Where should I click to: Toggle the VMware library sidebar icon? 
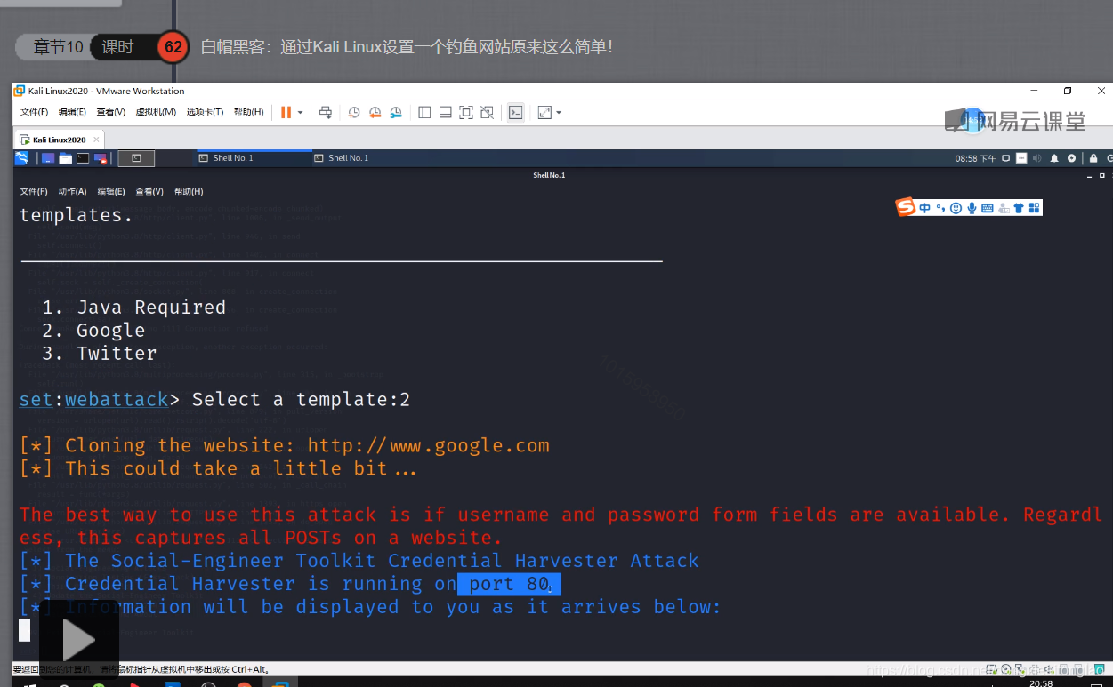[x=424, y=113]
